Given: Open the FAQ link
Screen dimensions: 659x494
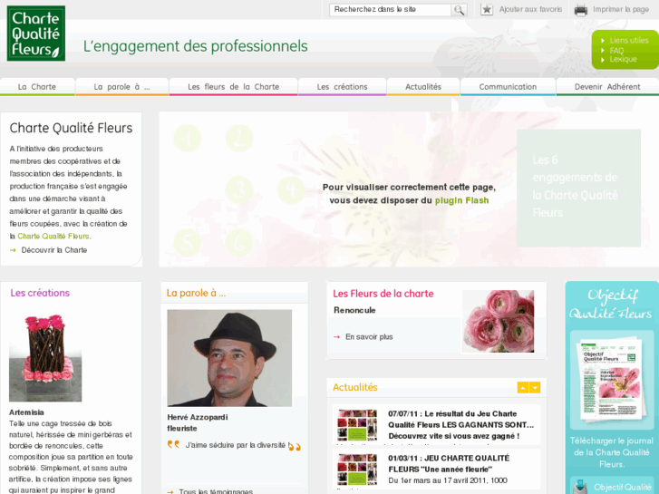Looking at the screenshot, I should (x=616, y=51).
